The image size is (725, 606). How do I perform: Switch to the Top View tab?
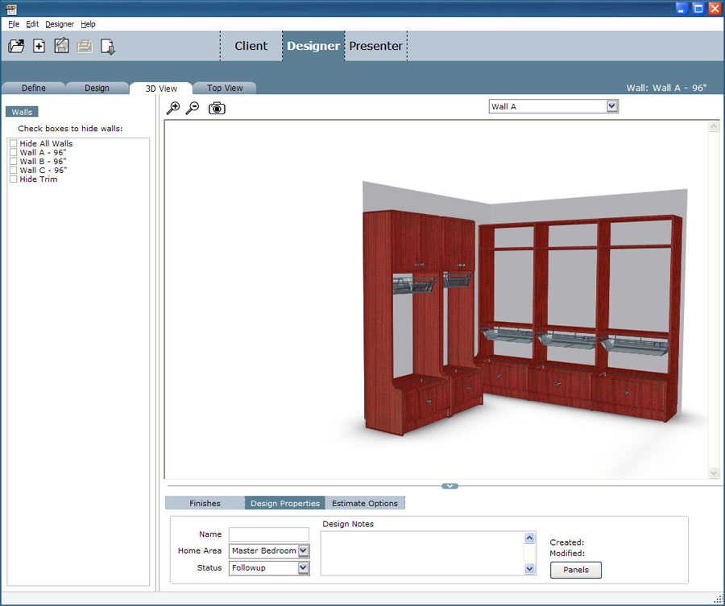click(x=225, y=88)
